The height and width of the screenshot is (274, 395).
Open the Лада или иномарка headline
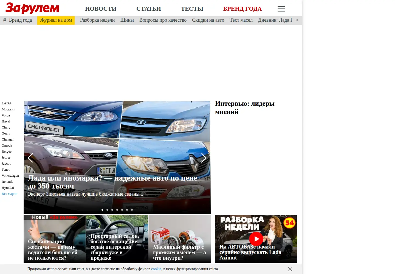[112, 182]
